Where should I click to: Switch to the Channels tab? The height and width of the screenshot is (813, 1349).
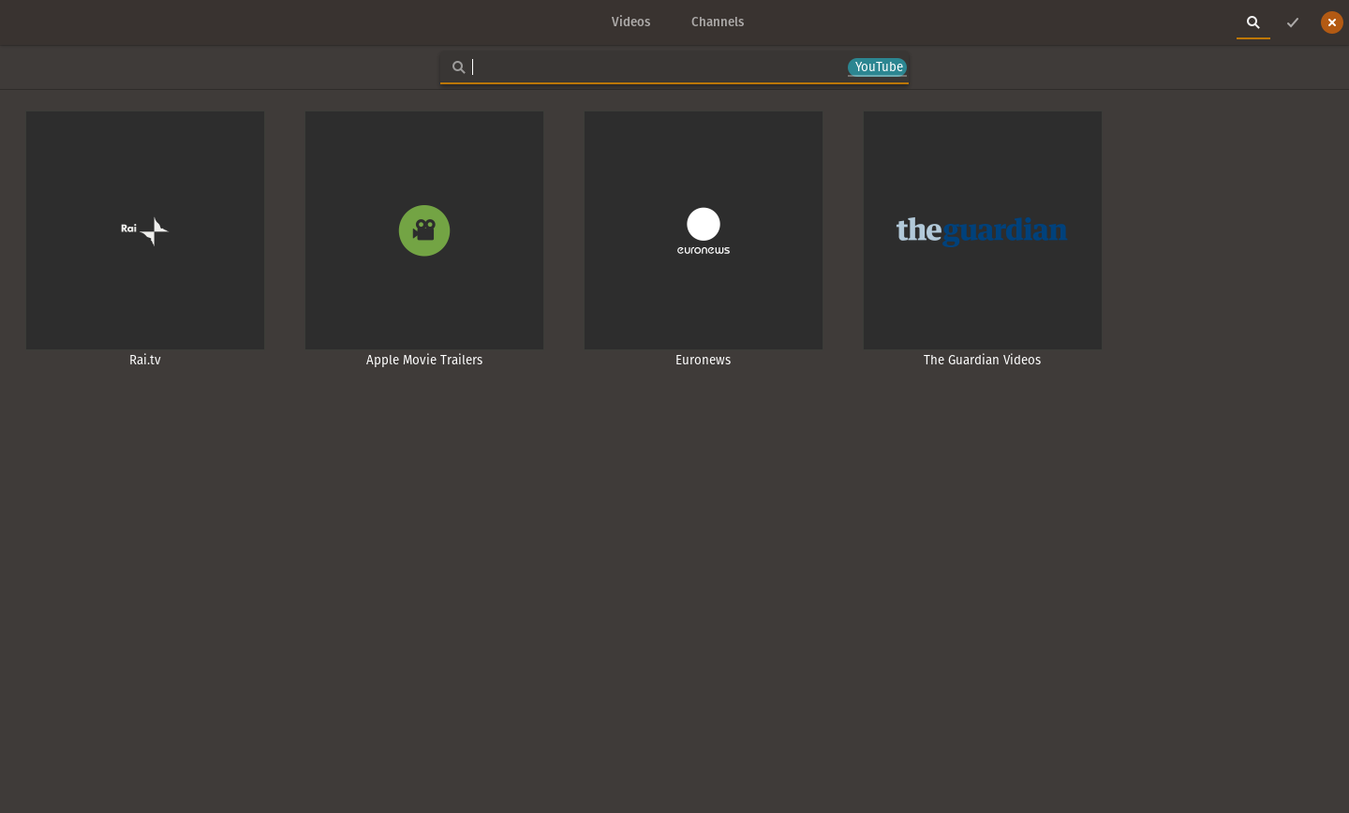(x=718, y=22)
